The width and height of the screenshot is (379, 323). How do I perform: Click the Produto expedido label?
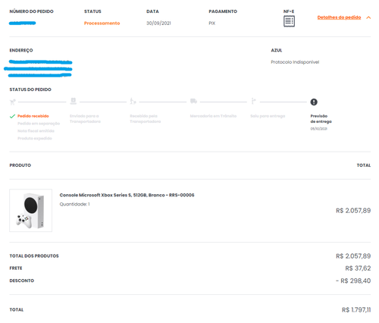click(x=35, y=138)
